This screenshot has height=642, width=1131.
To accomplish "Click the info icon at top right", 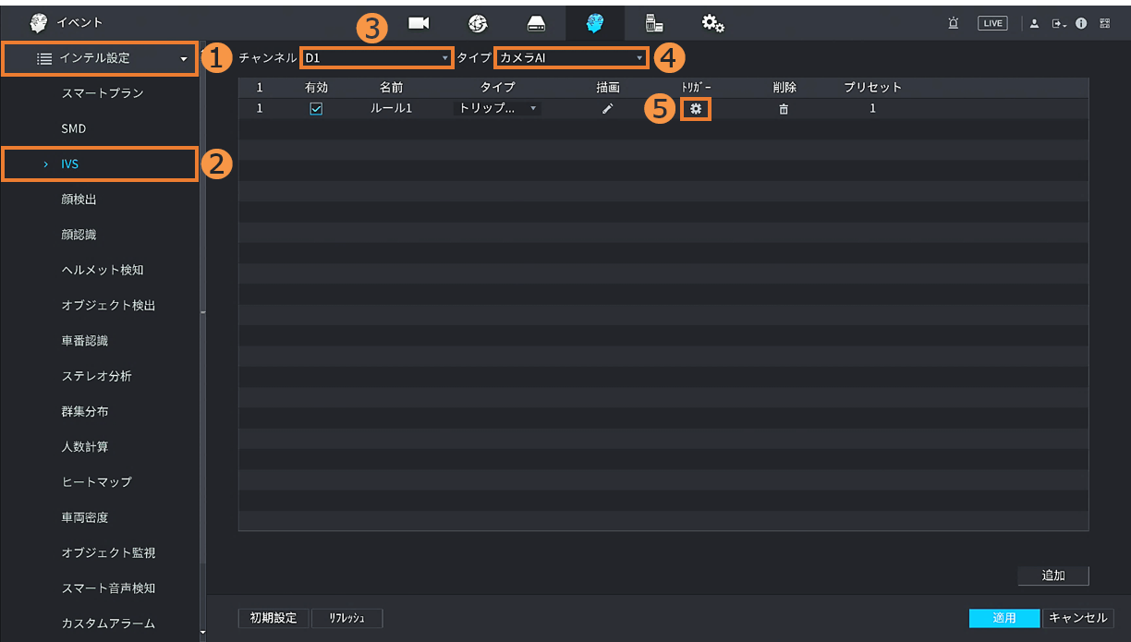I will 1081,23.
